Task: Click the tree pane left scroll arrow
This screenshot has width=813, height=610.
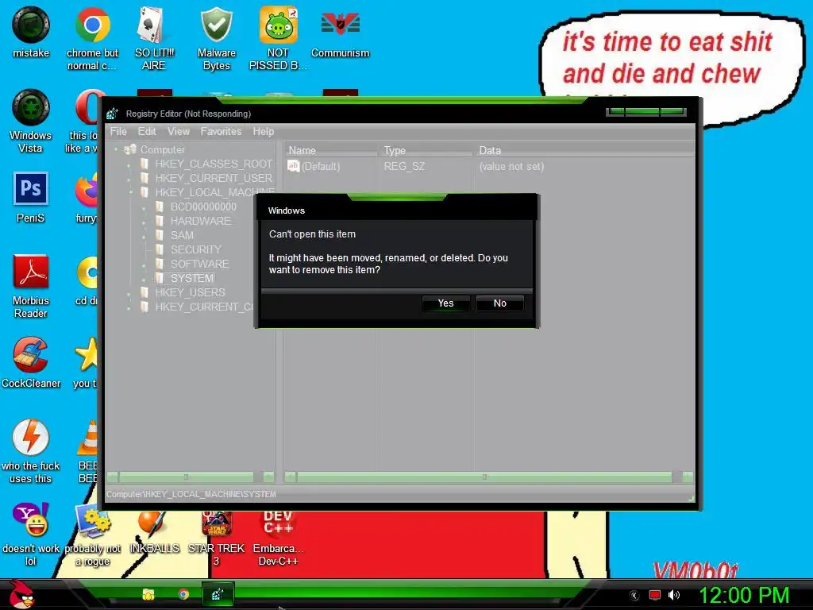Action: [113, 477]
